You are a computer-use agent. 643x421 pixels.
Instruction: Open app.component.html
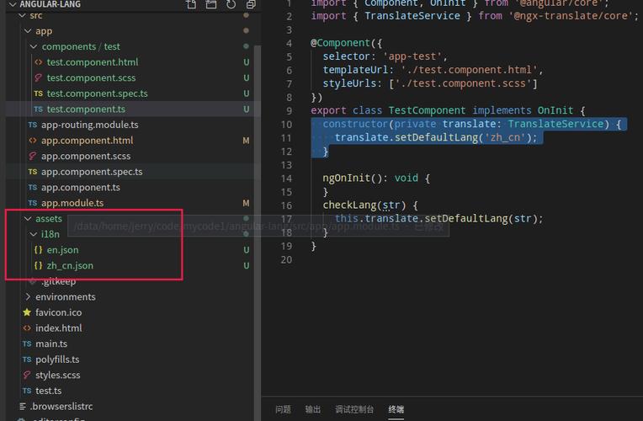click(x=87, y=141)
